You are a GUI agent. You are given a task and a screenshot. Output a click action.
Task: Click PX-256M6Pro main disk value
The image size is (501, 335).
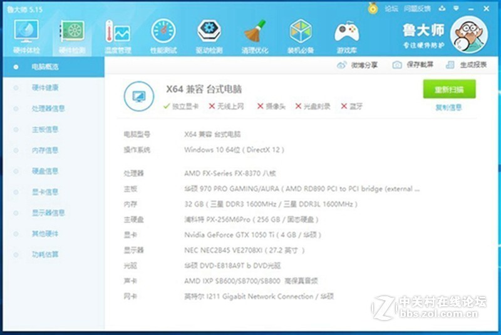pos(251,219)
